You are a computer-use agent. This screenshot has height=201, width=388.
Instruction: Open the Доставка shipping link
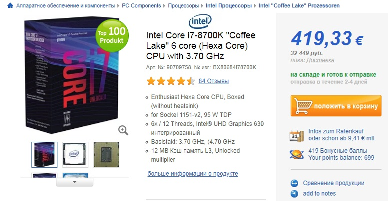tap(320, 60)
